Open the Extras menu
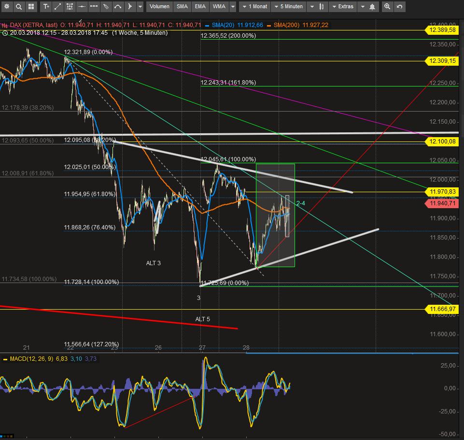464x440 pixels. [343, 6]
